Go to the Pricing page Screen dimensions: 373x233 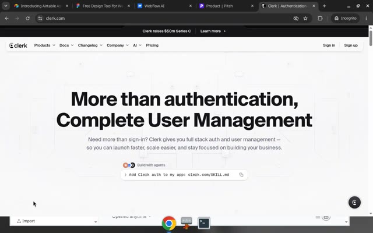pos(152,45)
